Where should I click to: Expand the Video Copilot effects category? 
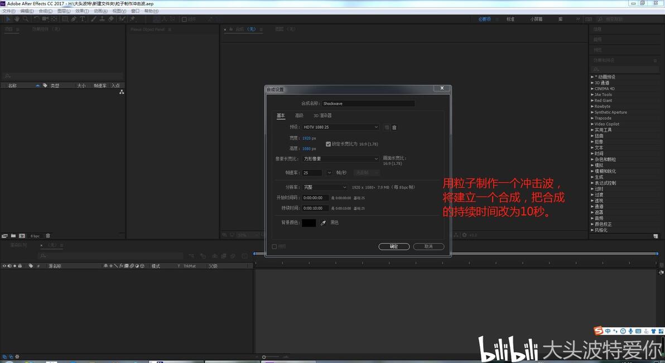click(x=592, y=124)
